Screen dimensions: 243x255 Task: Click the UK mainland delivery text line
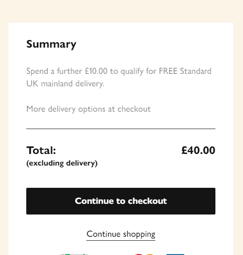coord(65,84)
